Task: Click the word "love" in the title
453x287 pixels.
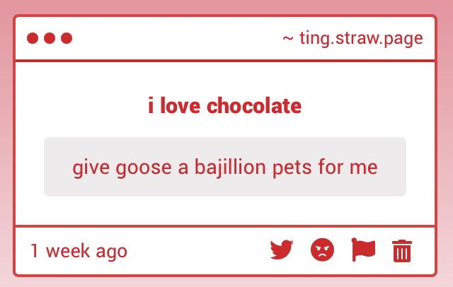Action: tap(180, 107)
